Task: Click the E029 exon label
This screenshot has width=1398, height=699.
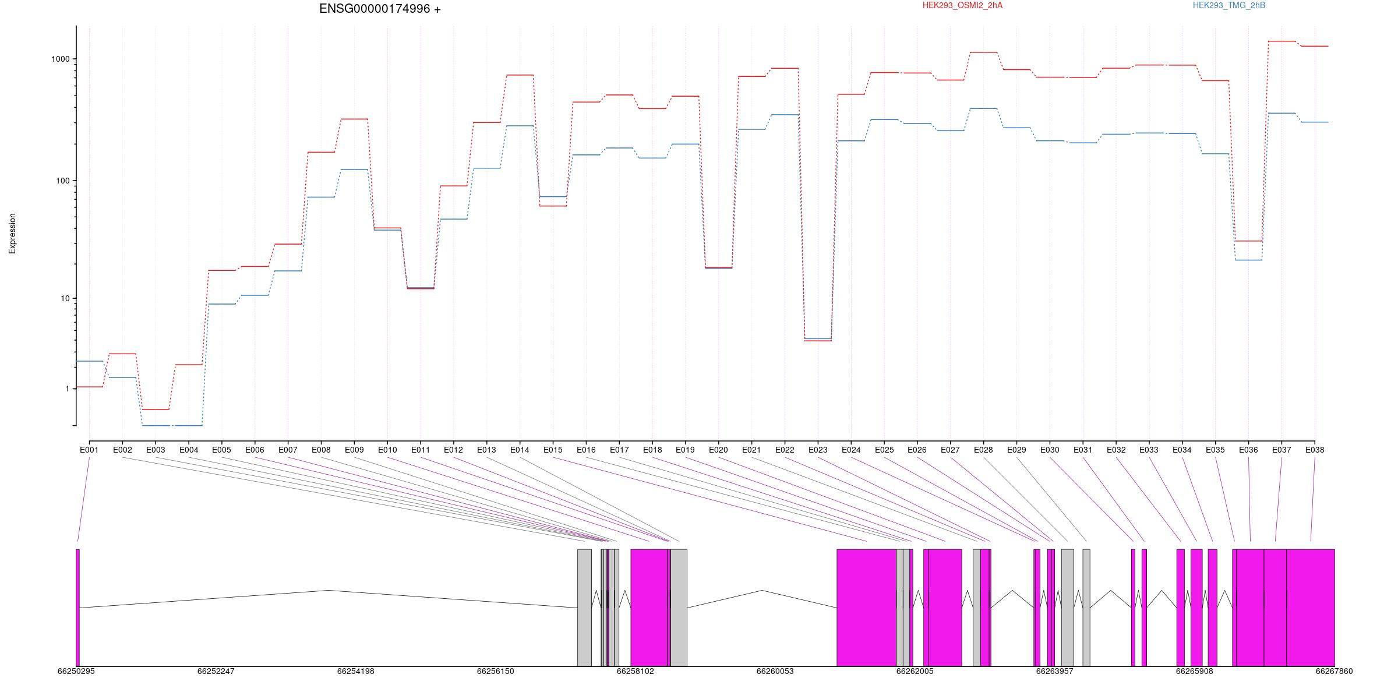Action: [1016, 450]
